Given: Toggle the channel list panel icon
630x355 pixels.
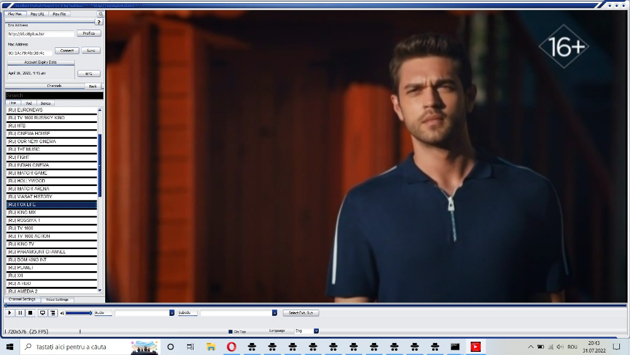Looking at the screenshot, I should click(53, 313).
